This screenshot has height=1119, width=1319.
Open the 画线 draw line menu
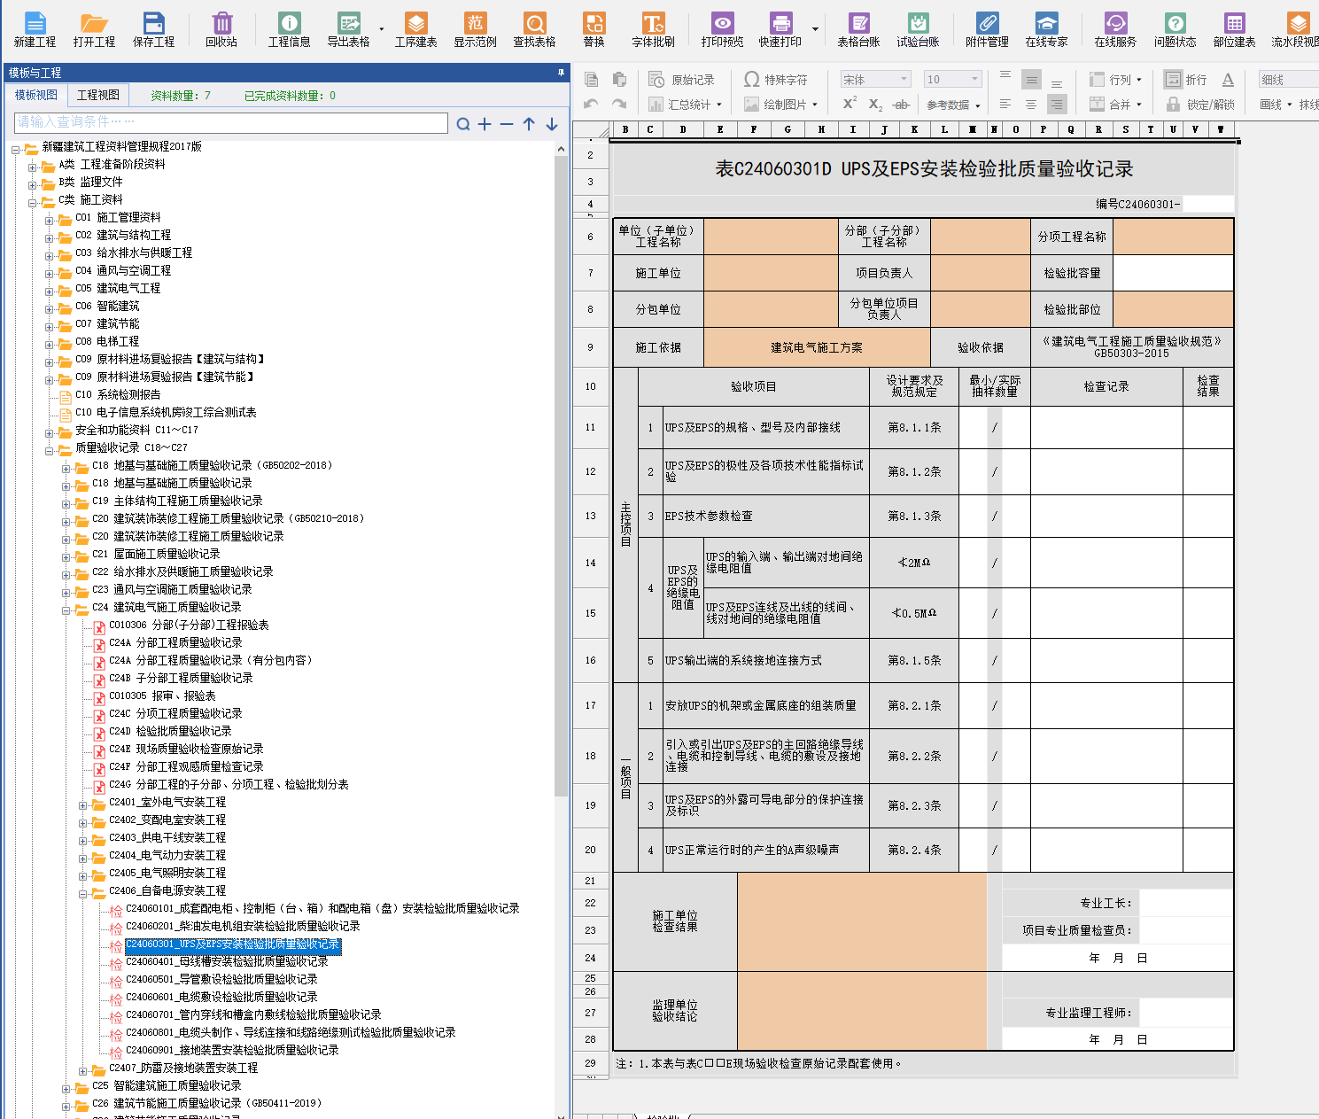coord(1276,105)
